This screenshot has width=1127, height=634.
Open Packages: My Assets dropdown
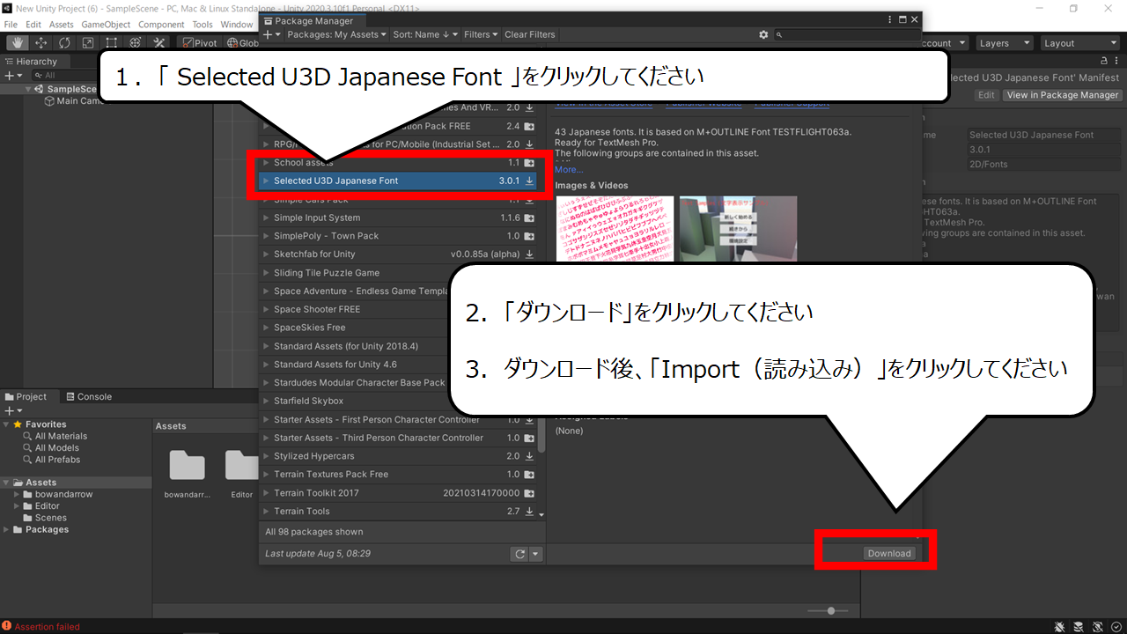pos(337,34)
